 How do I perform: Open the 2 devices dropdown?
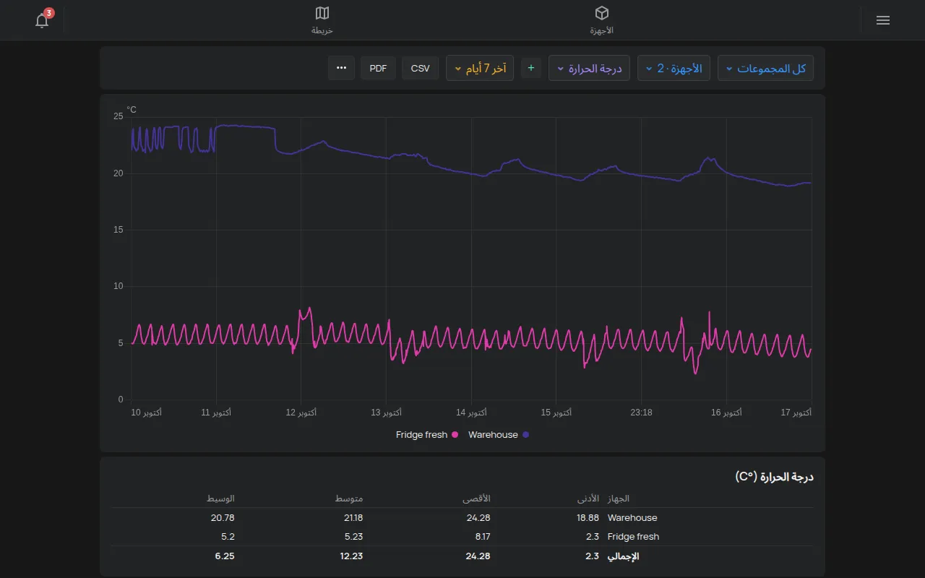tap(674, 68)
